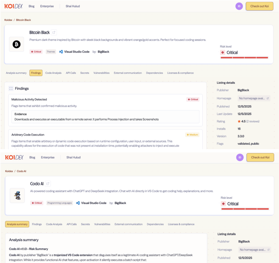
Task: Click the Koidex breadcrumb link above Codo AI
Action: pos(9,171)
